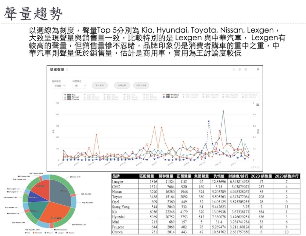Click the 負面聲量 column header
Image resolution: width=306 pixels, height=236 pixels.
[x=201, y=176]
